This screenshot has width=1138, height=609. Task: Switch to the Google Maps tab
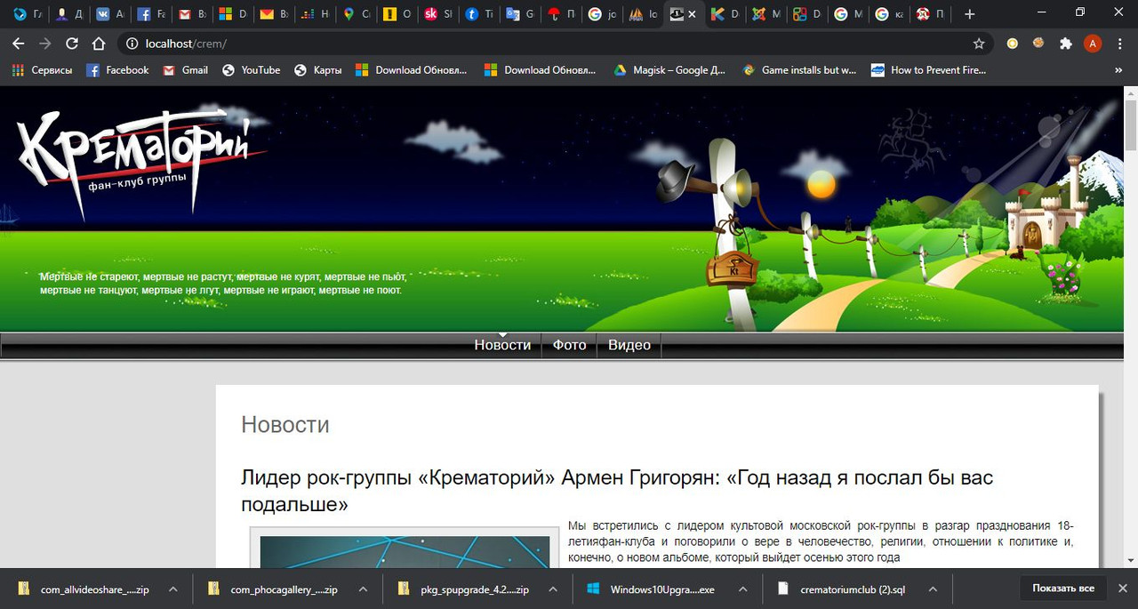pos(355,14)
